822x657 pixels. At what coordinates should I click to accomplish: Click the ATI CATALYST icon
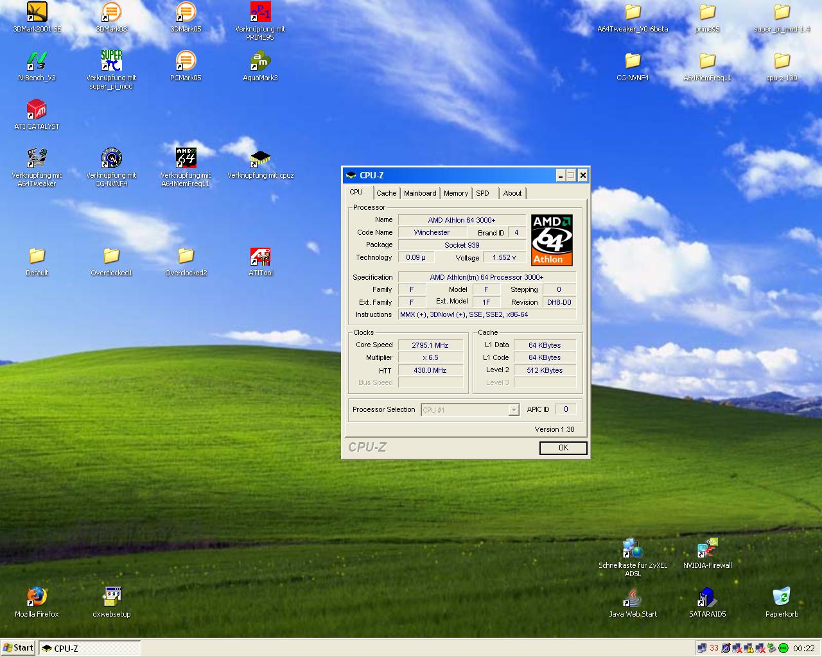pos(37,110)
